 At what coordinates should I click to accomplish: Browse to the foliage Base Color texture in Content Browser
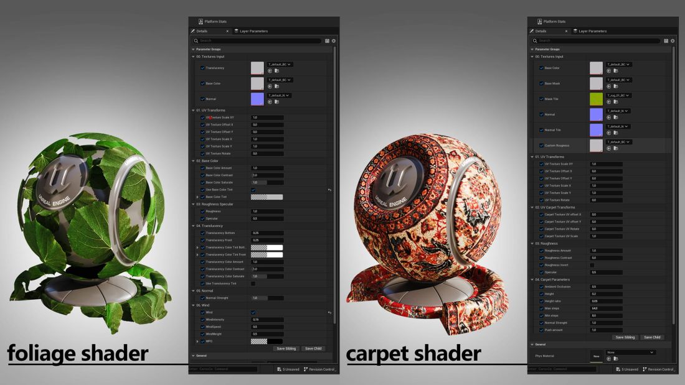(276, 86)
